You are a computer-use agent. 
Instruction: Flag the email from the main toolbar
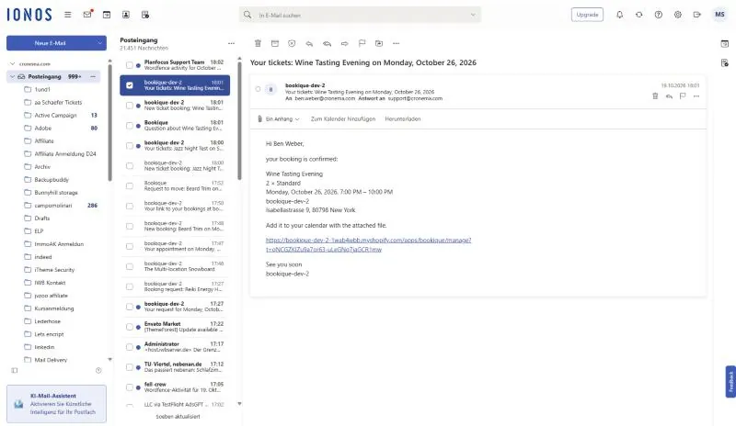tap(362, 43)
